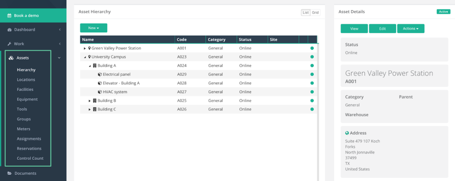The image size is (455, 181).
Task: Click the Edit button in Asset Details
Action: [382, 28]
